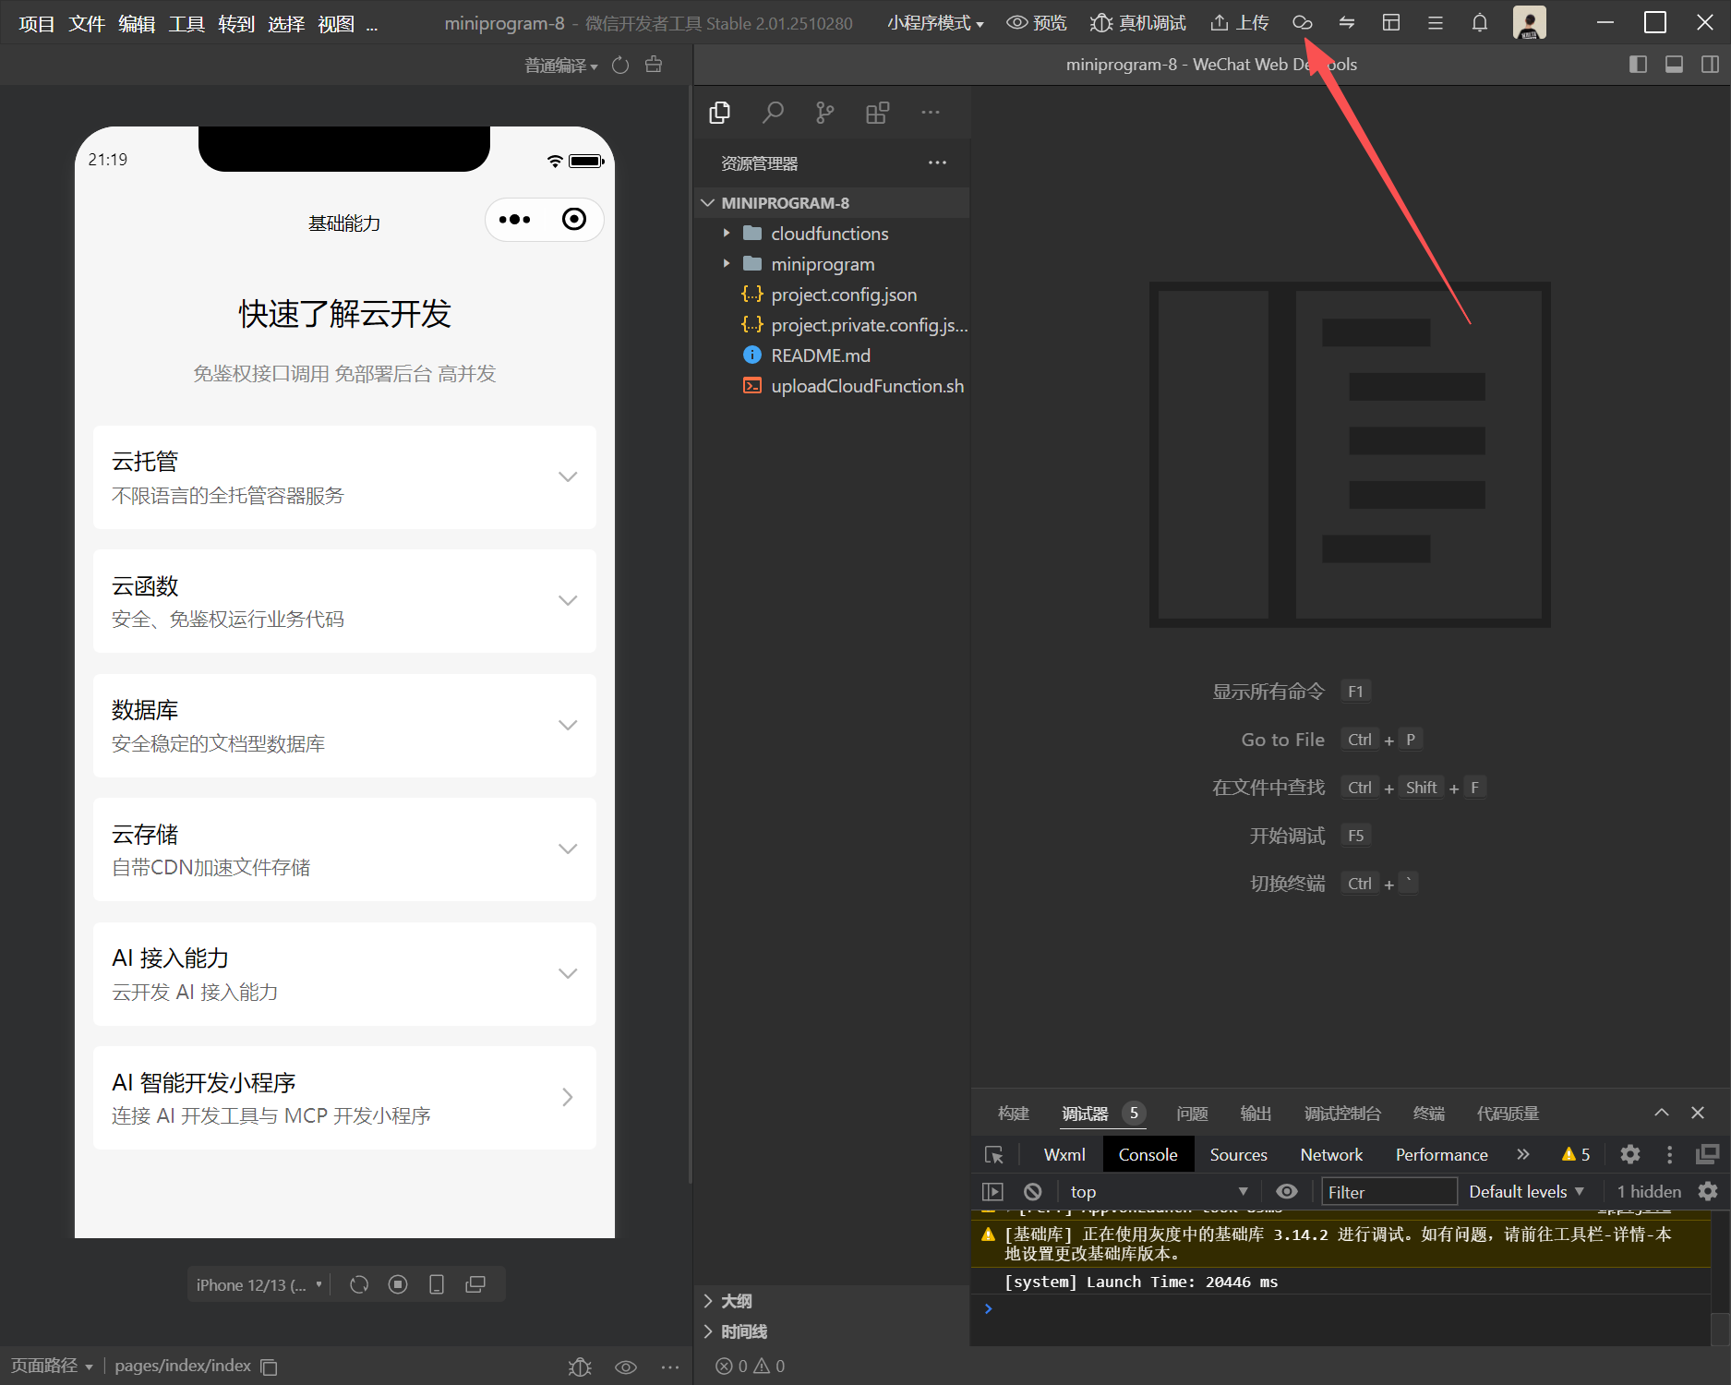Open the 小程序模式 dropdown
The image size is (1731, 1385).
(x=935, y=23)
